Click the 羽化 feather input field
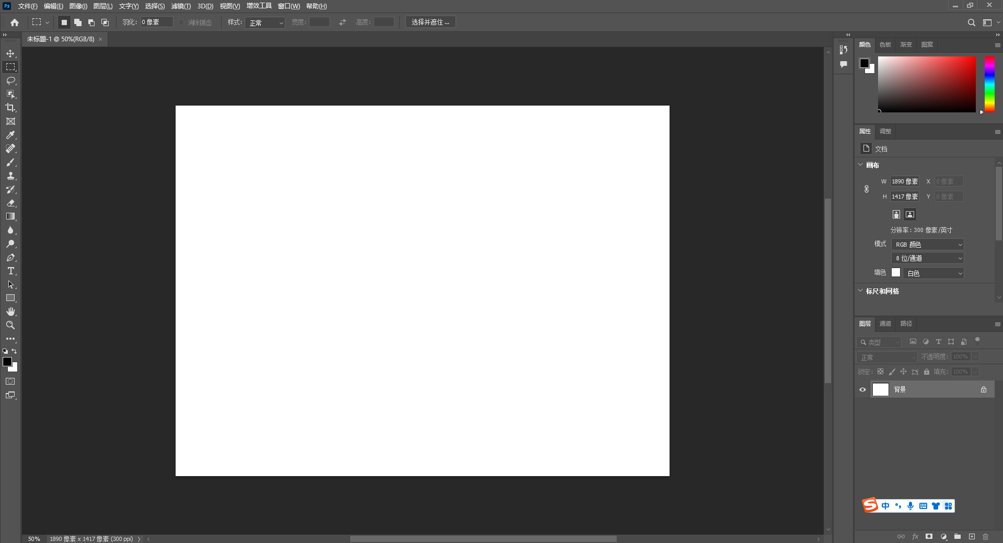 [x=157, y=22]
